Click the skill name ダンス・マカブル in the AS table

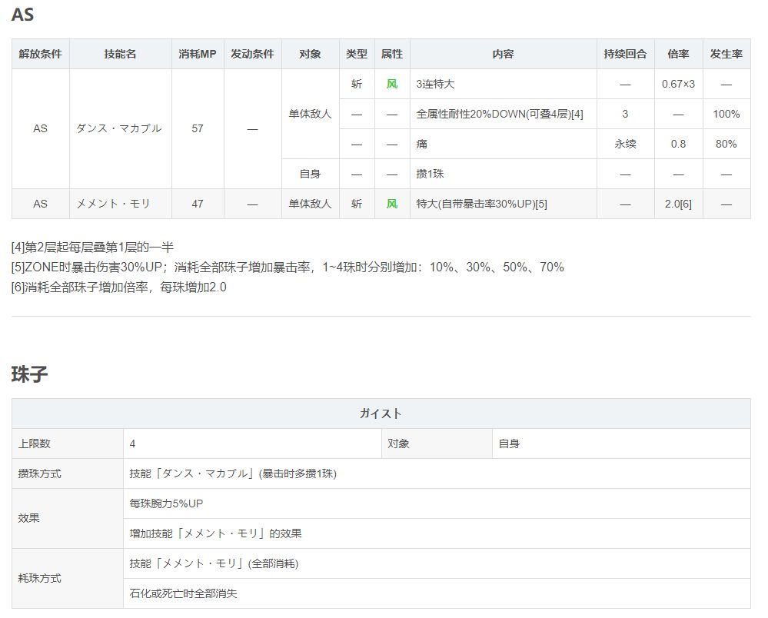pyautogui.click(x=119, y=128)
